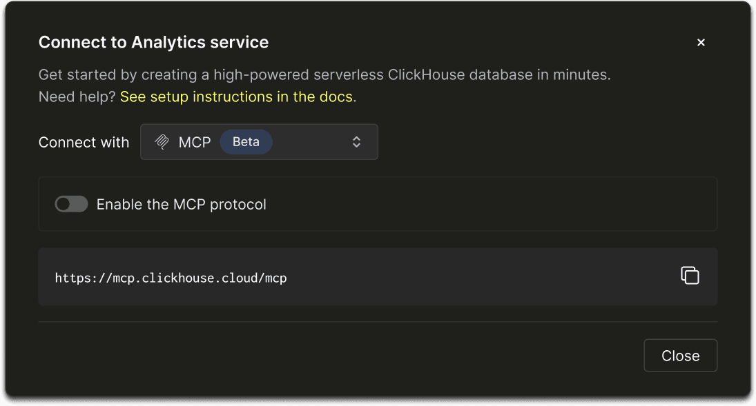This screenshot has height=406, width=756.
Task: Select the https://mcp.clickhouse.cloud/mcp URL text
Action: pyautogui.click(x=171, y=278)
